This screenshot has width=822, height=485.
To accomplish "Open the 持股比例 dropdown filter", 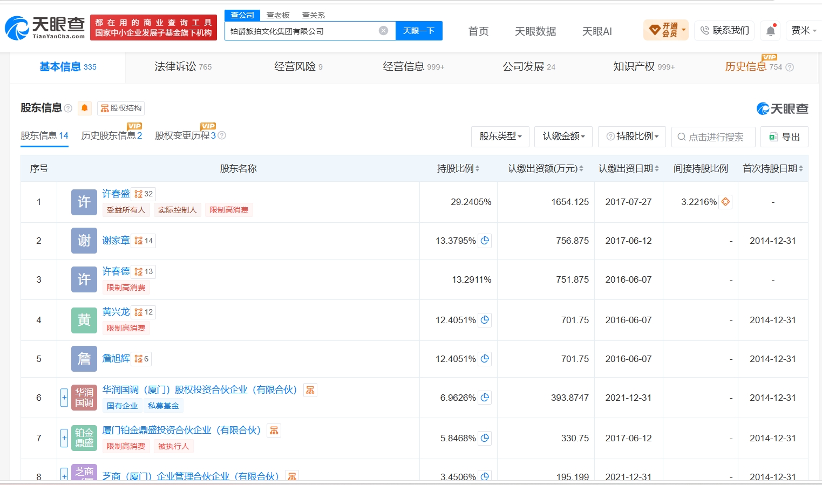I will click(x=632, y=136).
